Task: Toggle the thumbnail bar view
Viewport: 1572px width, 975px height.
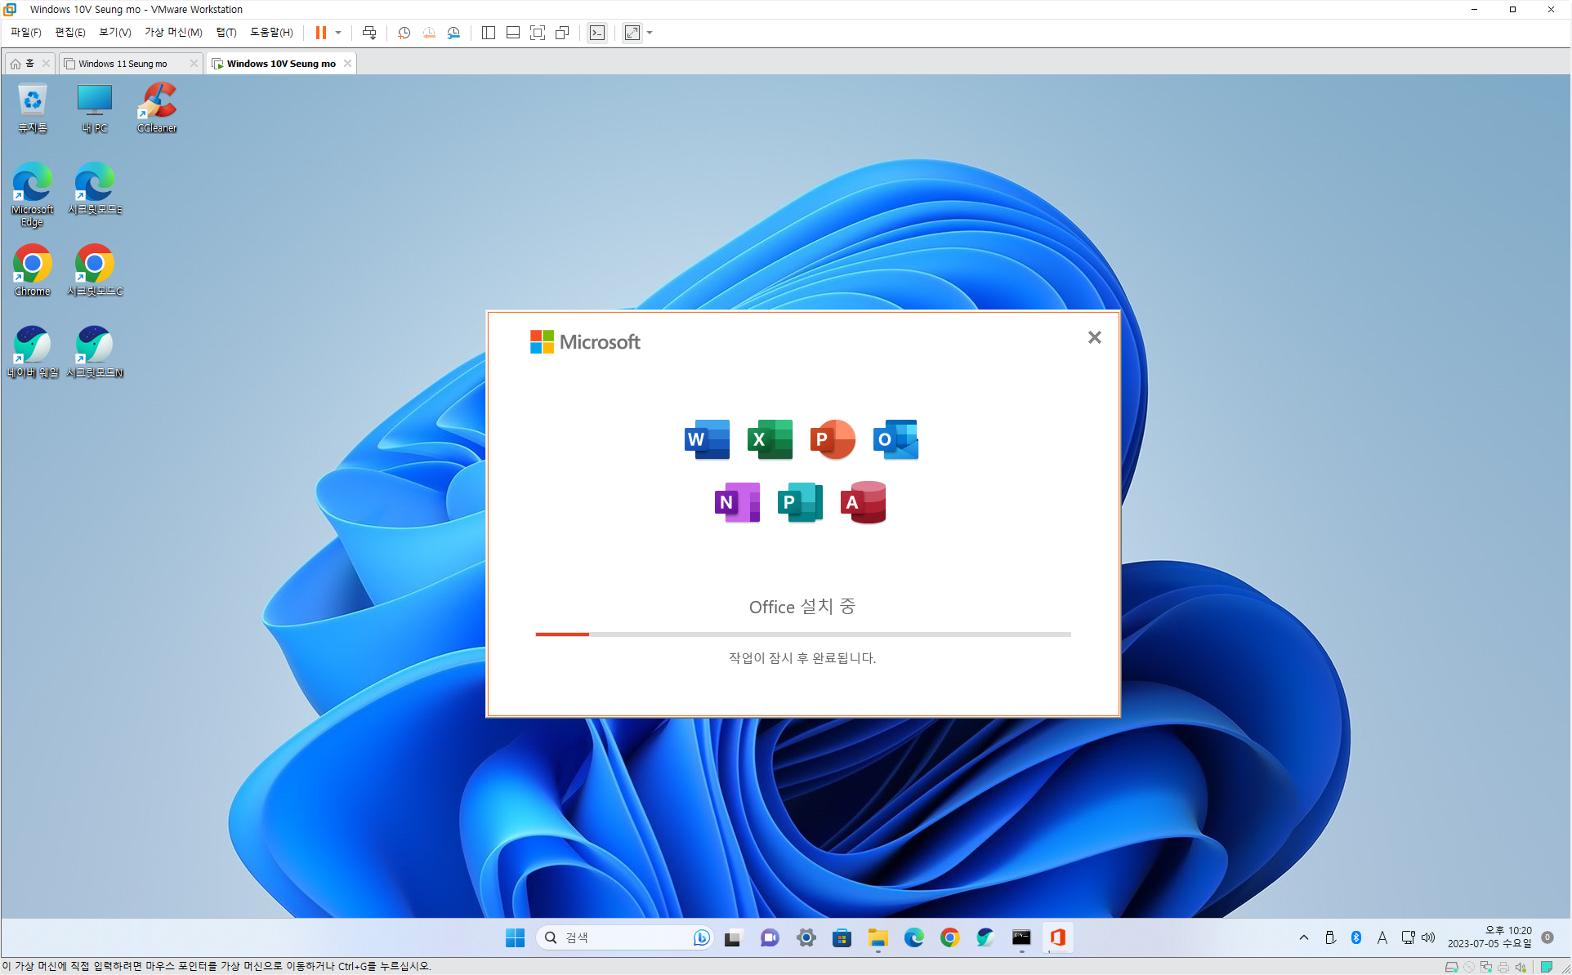Action: click(x=513, y=33)
